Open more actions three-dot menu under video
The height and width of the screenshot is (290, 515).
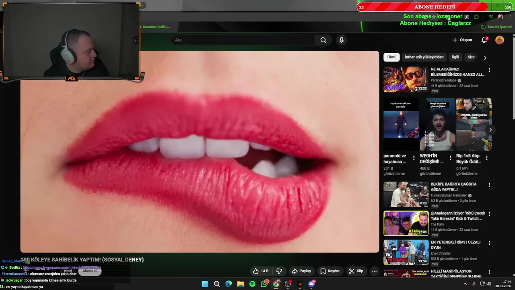(374, 271)
